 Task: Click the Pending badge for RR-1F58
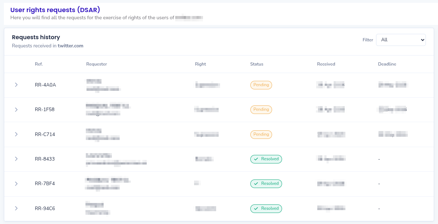pyautogui.click(x=261, y=110)
